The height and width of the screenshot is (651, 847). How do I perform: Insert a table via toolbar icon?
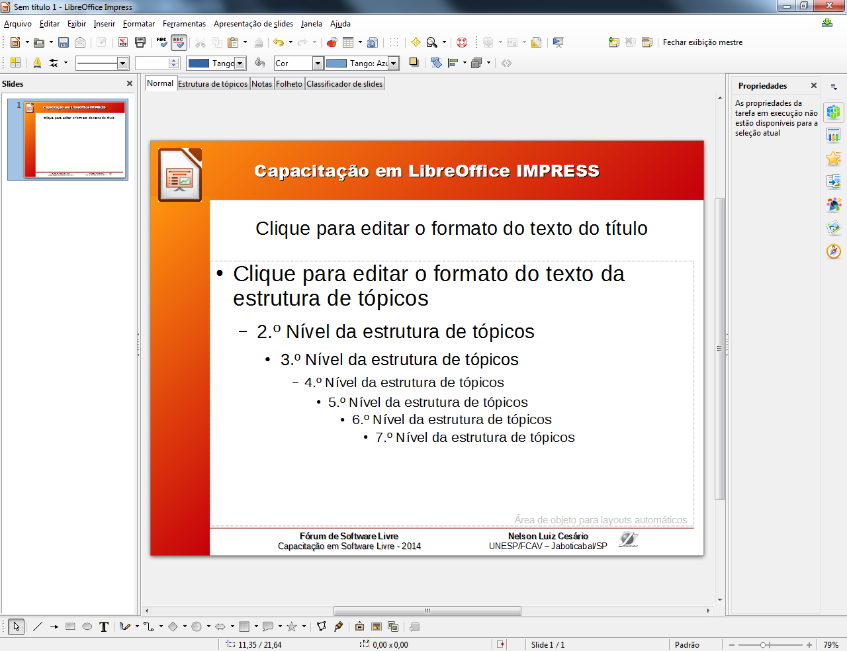coord(348,42)
